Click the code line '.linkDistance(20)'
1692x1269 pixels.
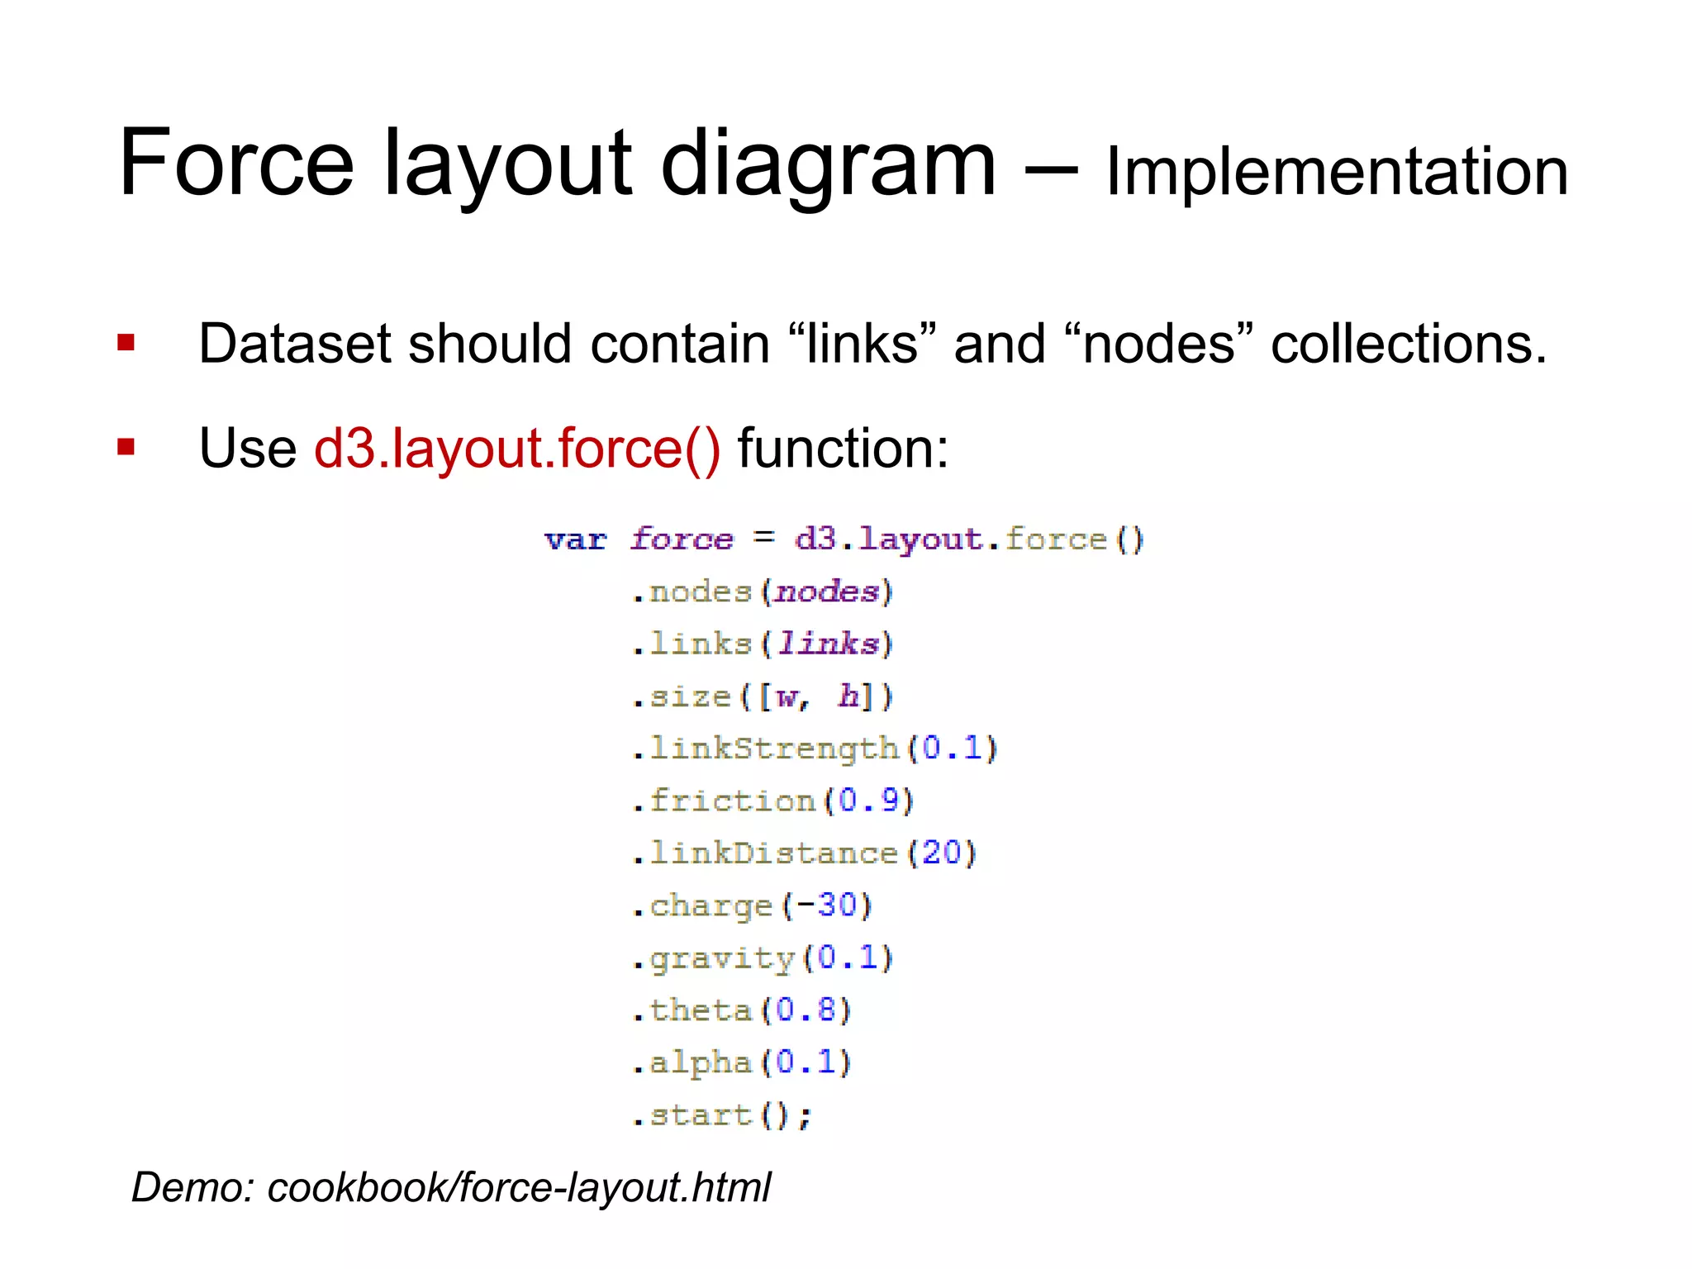(804, 853)
